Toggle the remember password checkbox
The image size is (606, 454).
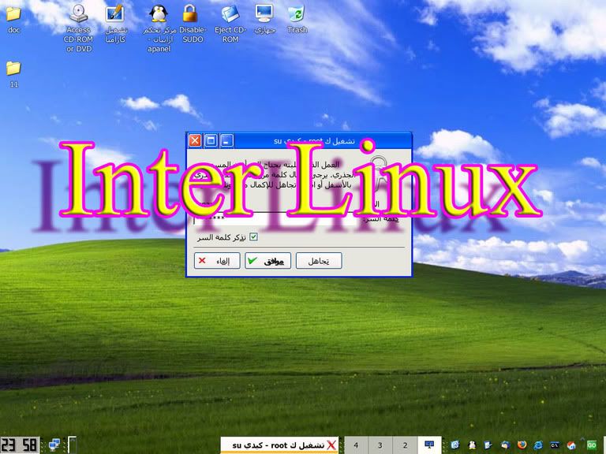tap(253, 237)
